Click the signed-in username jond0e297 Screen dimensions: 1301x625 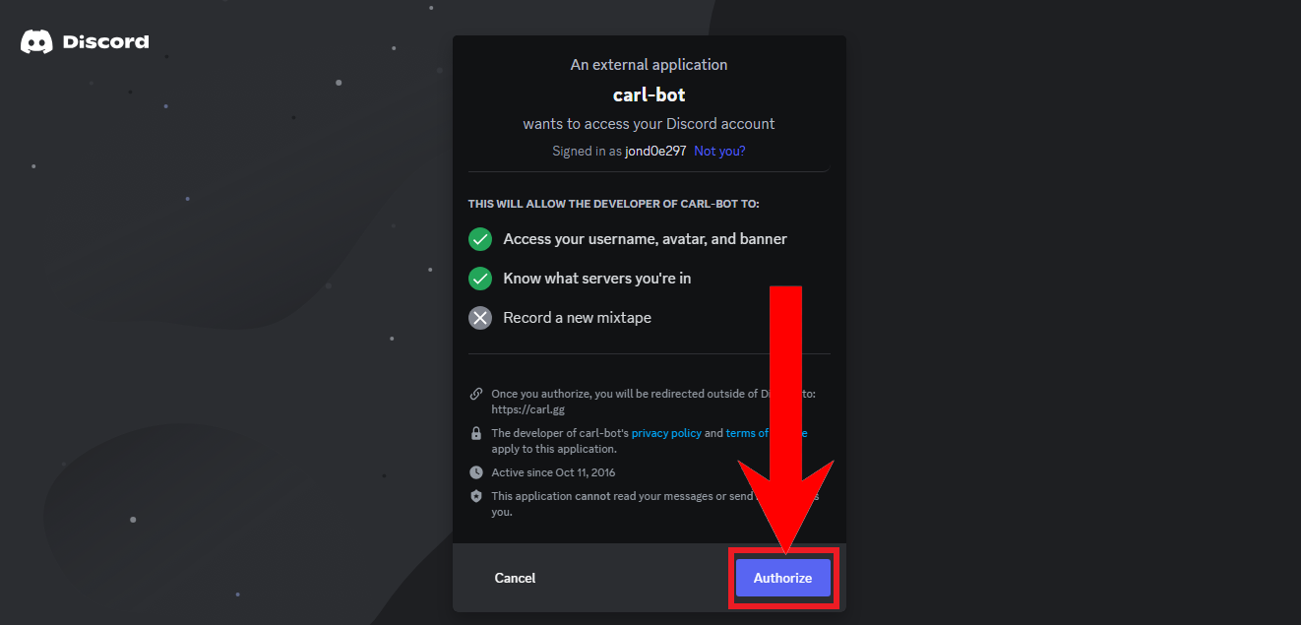(x=655, y=151)
